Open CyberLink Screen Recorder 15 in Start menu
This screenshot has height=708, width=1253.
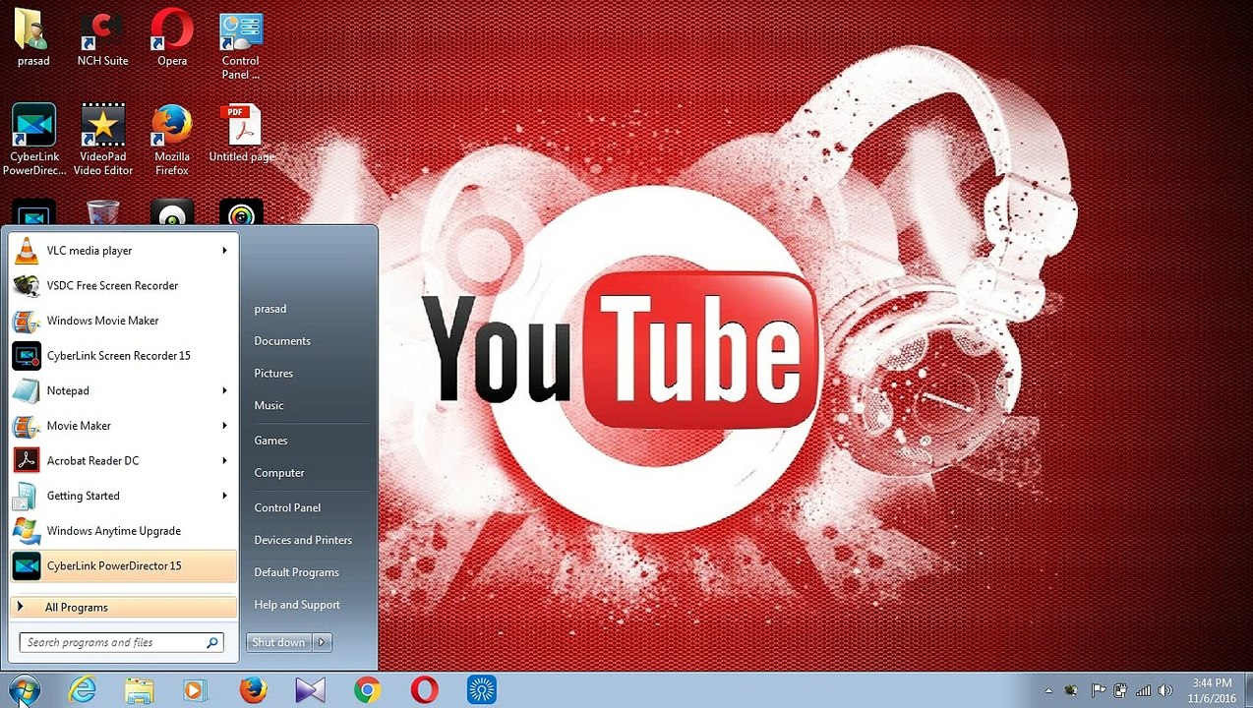click(123, 356)
